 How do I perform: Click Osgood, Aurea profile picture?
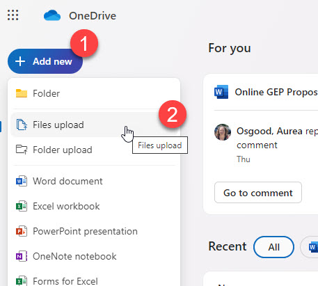tap(223, 132)
